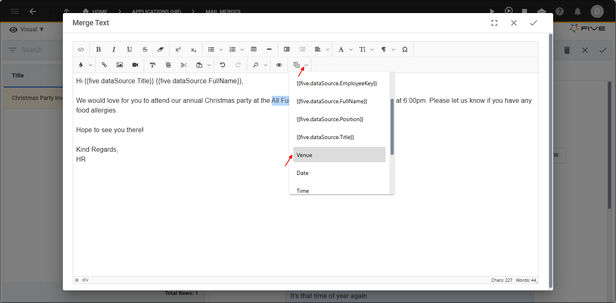Select the FullName merge field
This screenshot has height=303, width=616.
(339, 101)
